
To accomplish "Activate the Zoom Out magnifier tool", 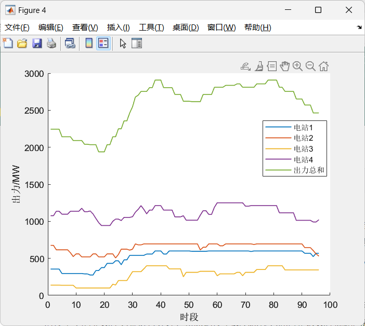I will click(310, 66).
